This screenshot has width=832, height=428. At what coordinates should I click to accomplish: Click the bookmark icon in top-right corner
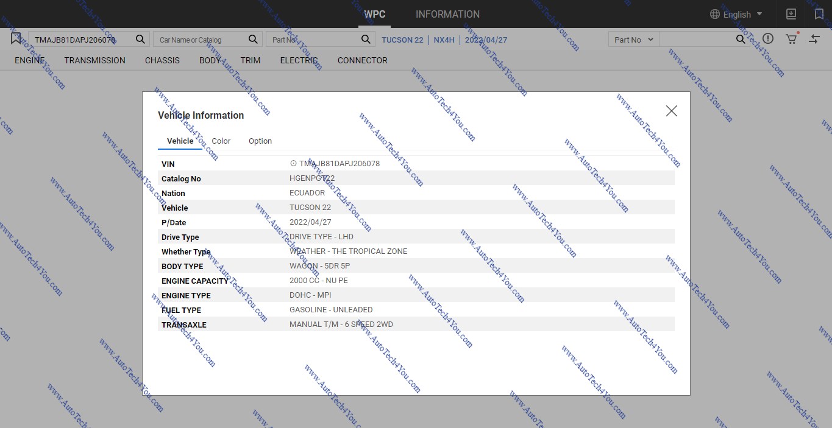(819, 13)
